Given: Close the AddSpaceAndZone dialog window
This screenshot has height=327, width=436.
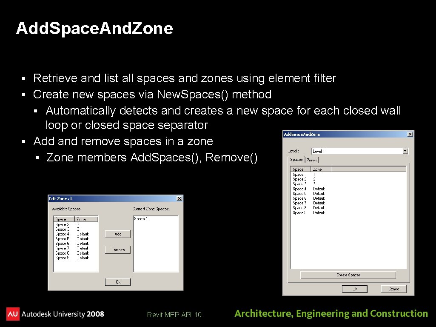Looking at the screenshot, I should (x=410, y=134).
